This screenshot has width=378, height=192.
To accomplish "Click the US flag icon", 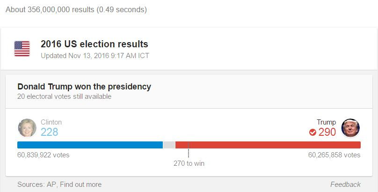I will point(22,49).
